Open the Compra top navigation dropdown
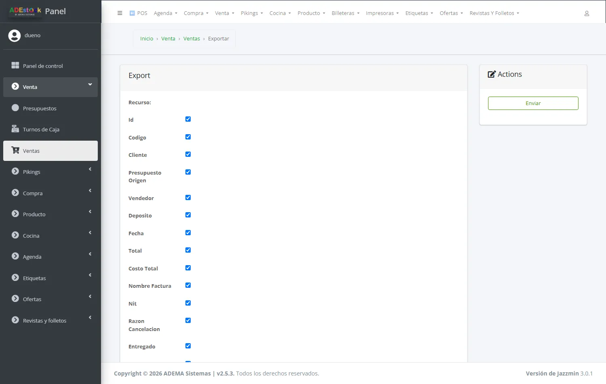This screenshot has height=384, width=606. (x=196, y=13)
